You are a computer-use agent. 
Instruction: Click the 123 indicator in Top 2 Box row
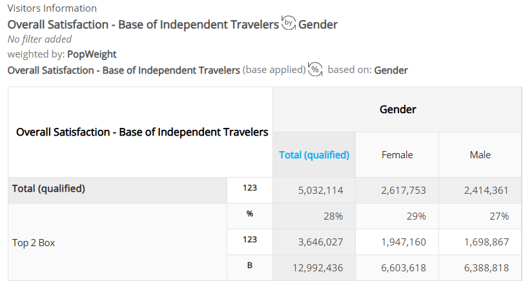tap(250, 240)
